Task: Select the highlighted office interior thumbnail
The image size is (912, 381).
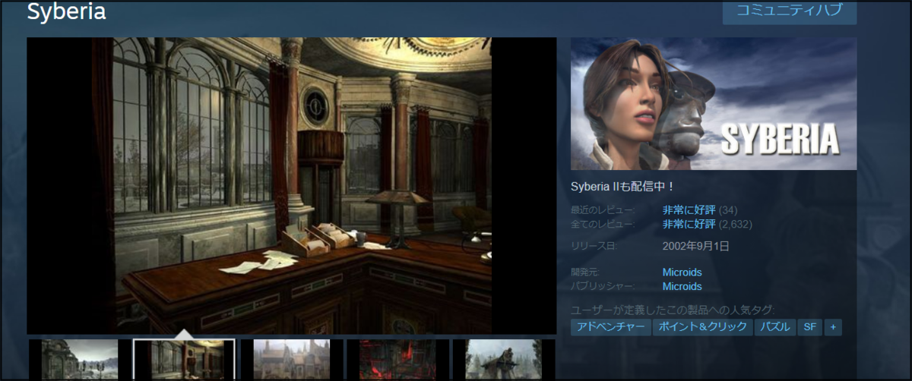Action: coord(184,359)
